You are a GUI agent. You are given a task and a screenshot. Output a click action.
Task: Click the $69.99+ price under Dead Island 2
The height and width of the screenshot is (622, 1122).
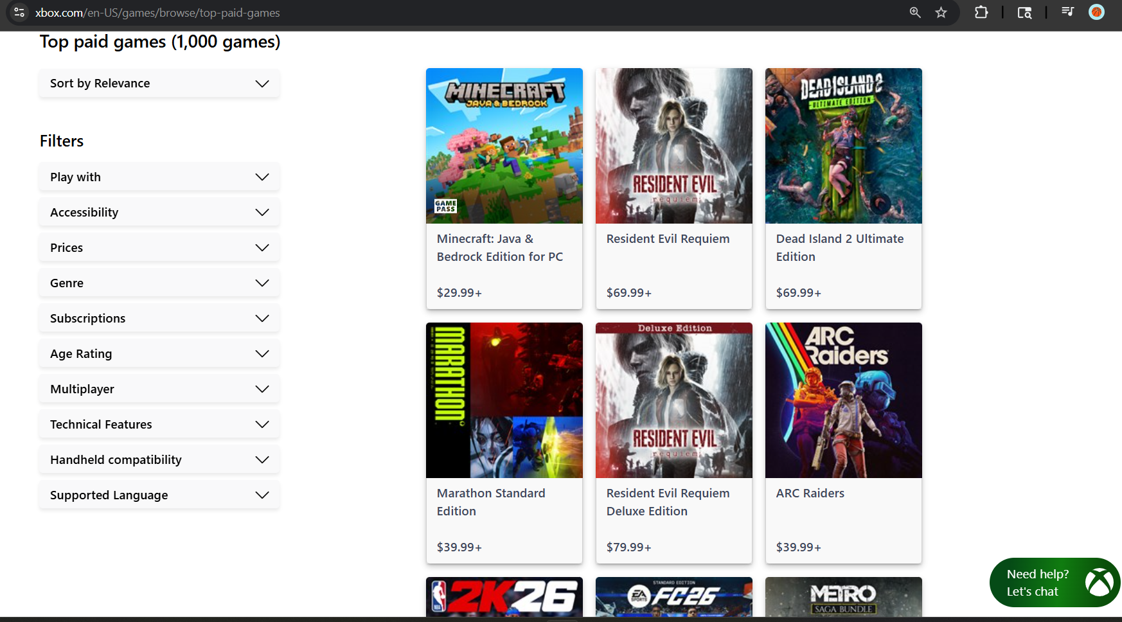pyautogui.click(x=799, y=293)
